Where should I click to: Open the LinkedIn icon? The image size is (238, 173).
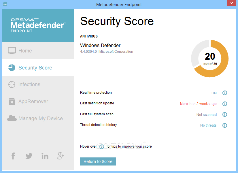click(x=45, y=156)
